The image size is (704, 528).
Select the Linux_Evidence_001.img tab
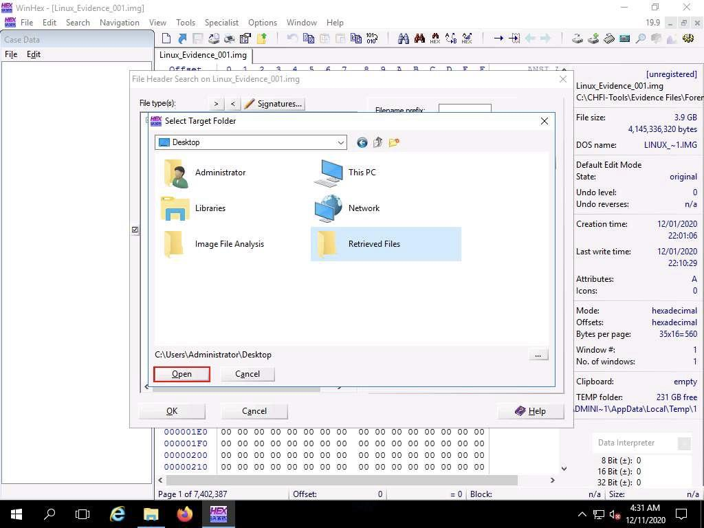tap(203, 55)
